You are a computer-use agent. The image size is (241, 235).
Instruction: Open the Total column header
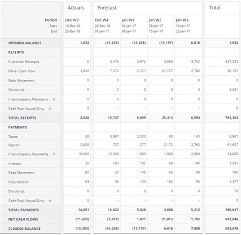click(215, 8)
